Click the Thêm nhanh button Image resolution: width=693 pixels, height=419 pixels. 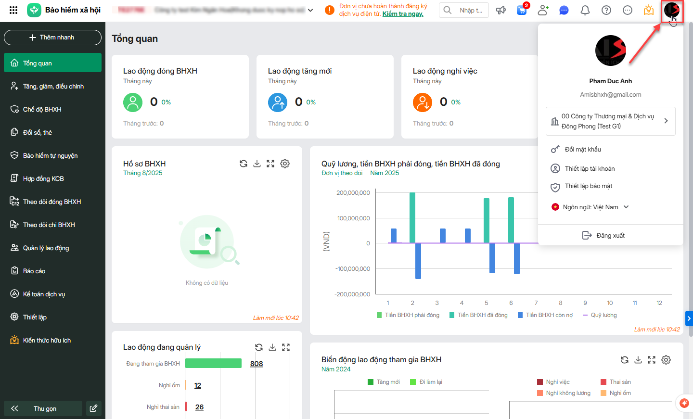point(52,37)
